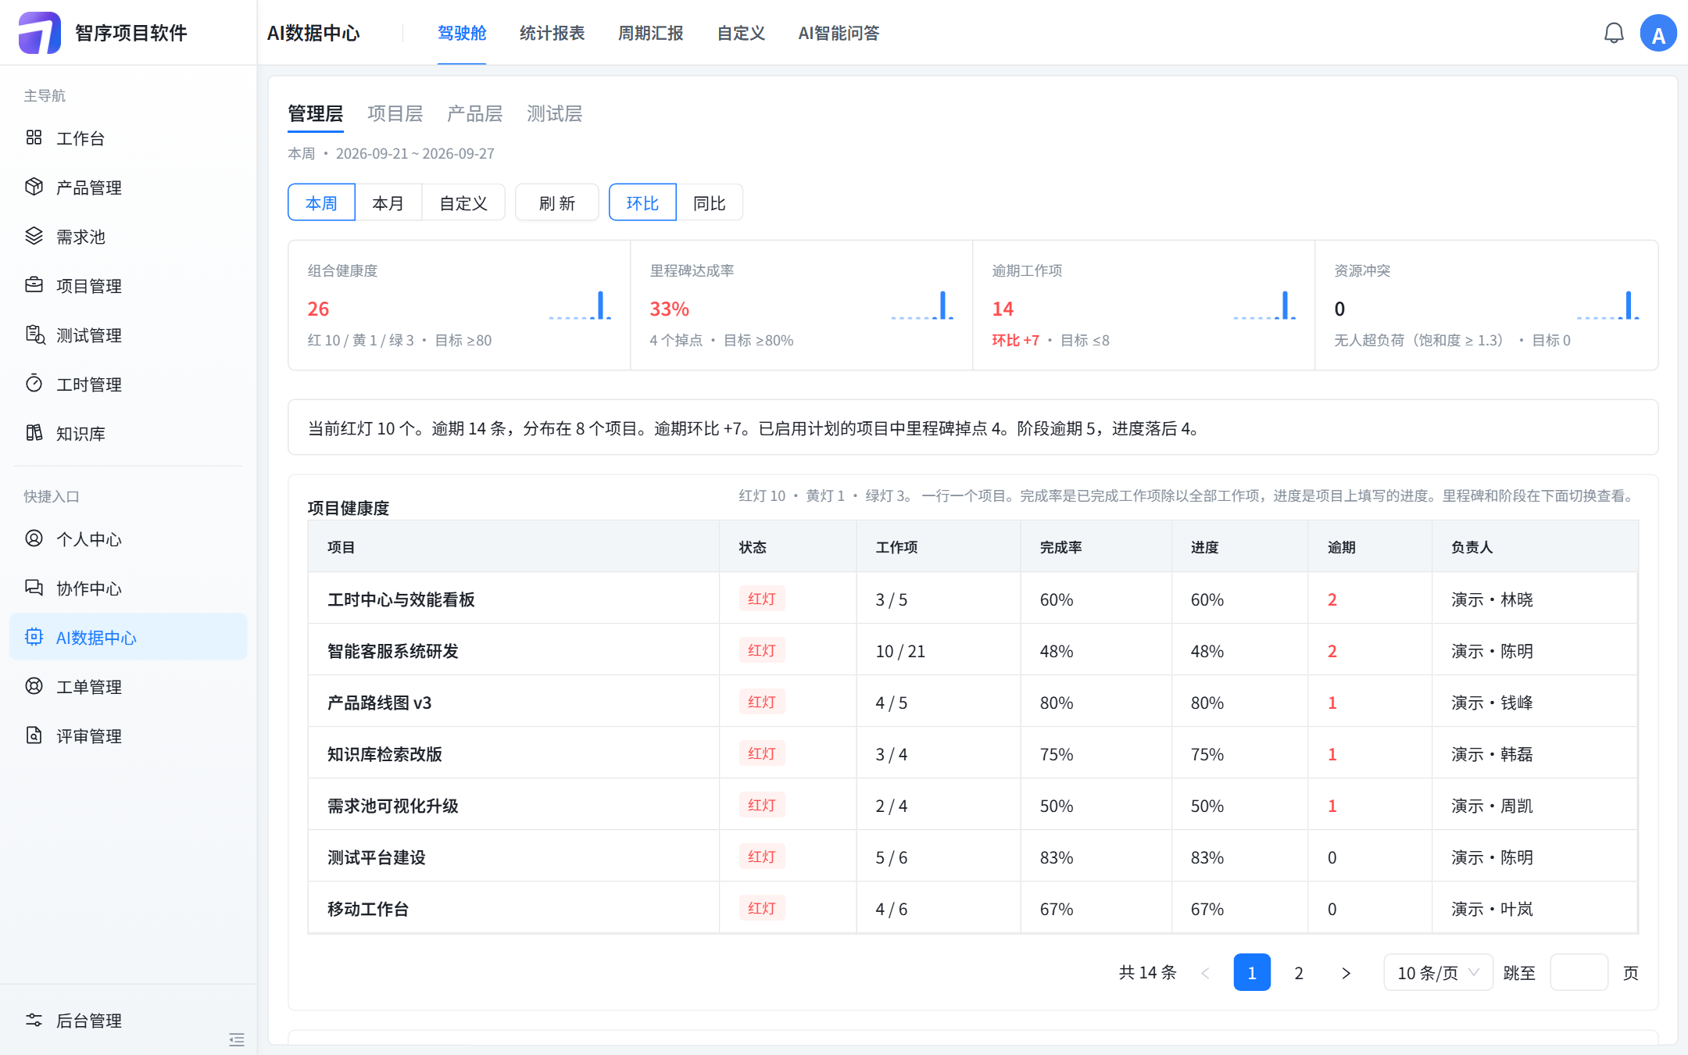Switch to 管理层 view tab

[316, 114]
